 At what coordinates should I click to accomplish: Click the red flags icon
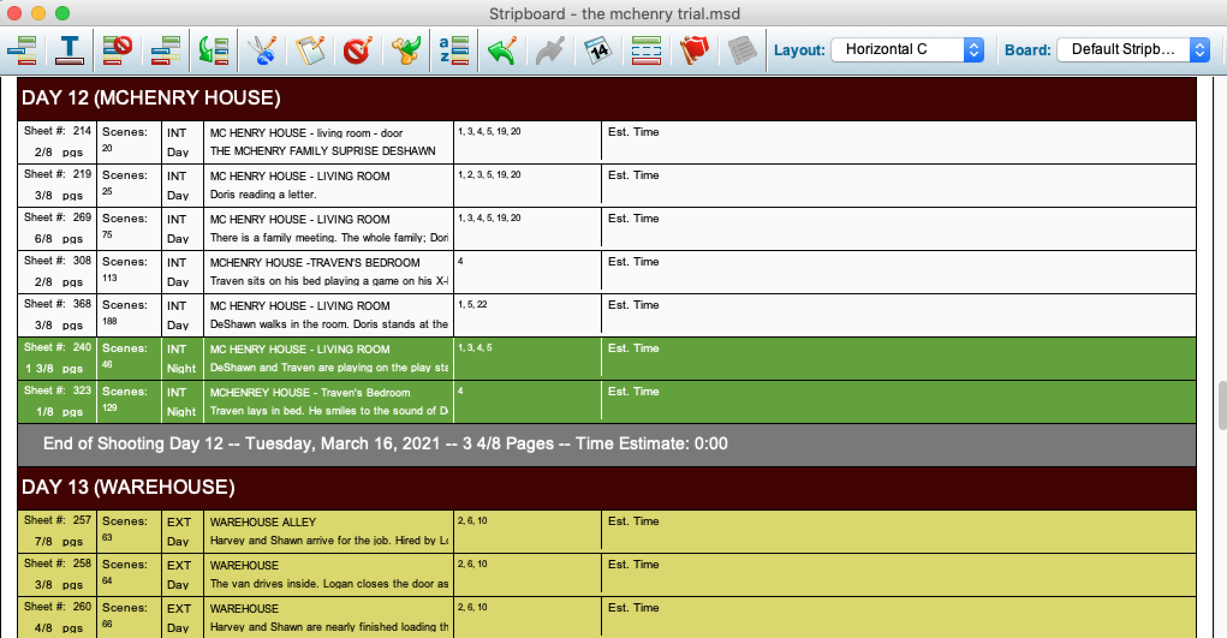click(694, 50)
